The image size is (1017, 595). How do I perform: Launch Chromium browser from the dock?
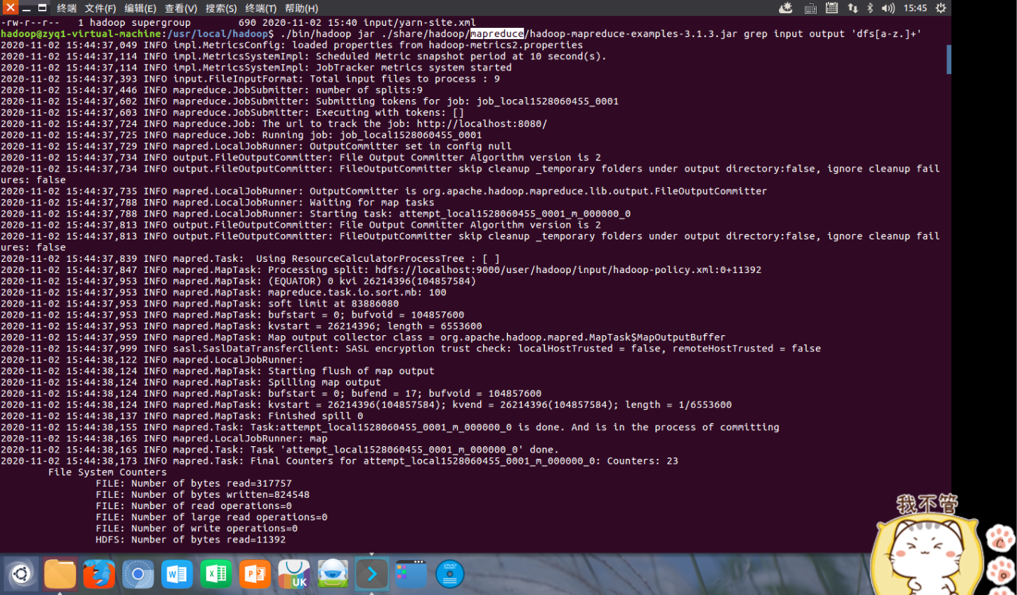coord(138,574)
